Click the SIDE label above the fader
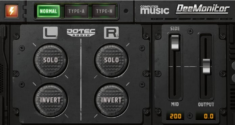This screenshot has height=125, width=235. pyautogui.click(x=175, y=29)
